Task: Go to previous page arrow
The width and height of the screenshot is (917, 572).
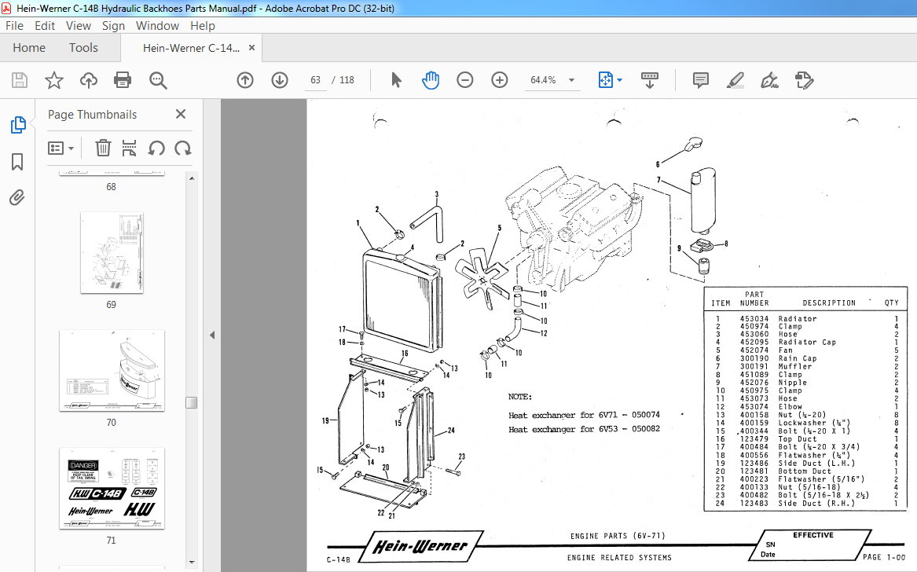Action: tap(245, 80)
